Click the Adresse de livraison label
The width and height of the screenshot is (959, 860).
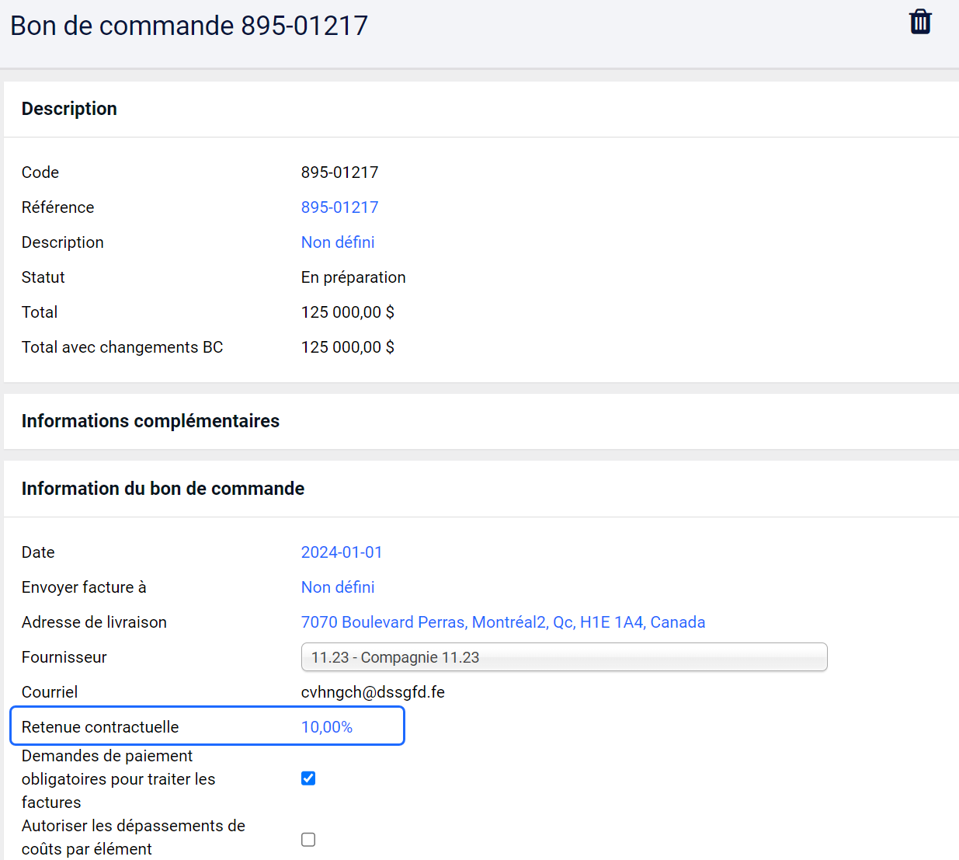(x=94, y=622)
